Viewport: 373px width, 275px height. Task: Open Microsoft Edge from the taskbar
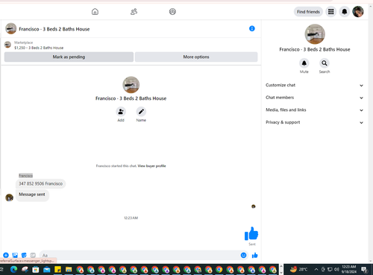[13, 269]
